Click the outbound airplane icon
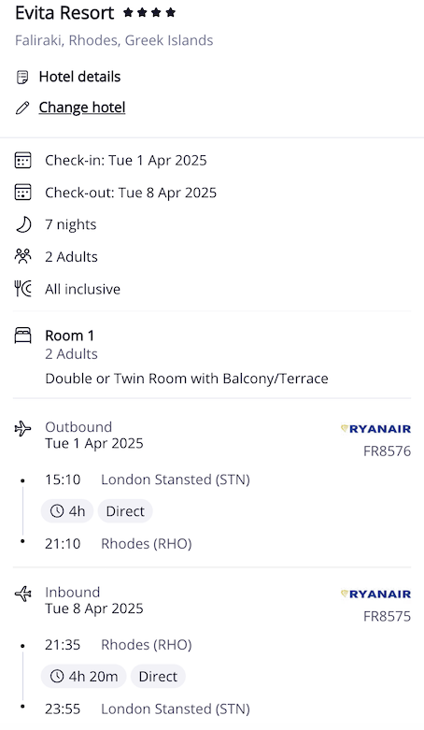424x730 pixels. click(22, 428)
